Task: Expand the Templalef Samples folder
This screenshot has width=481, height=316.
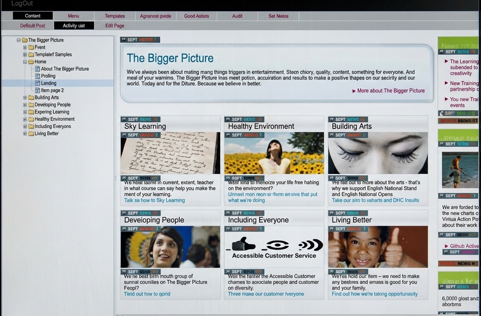Action: point(25,55)
